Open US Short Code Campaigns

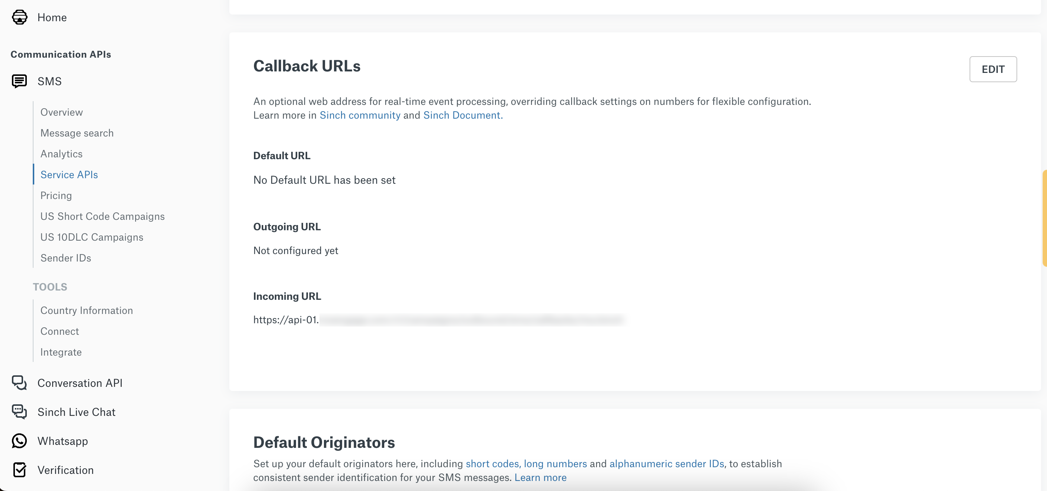(x=102, y=216)
